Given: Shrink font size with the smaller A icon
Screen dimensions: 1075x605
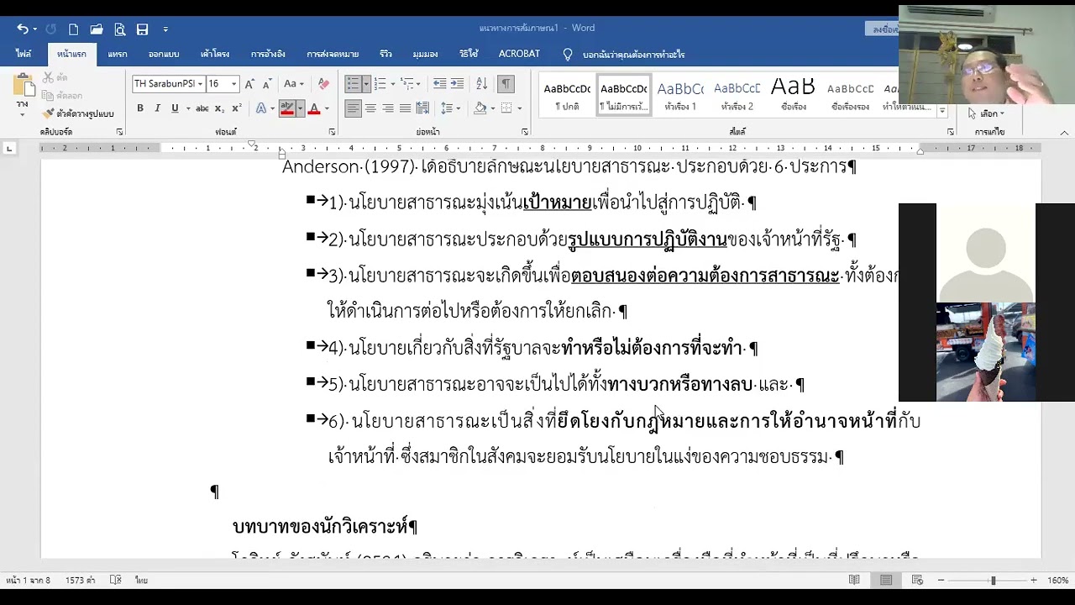Looking at the screenshot, I should point(267,84).
